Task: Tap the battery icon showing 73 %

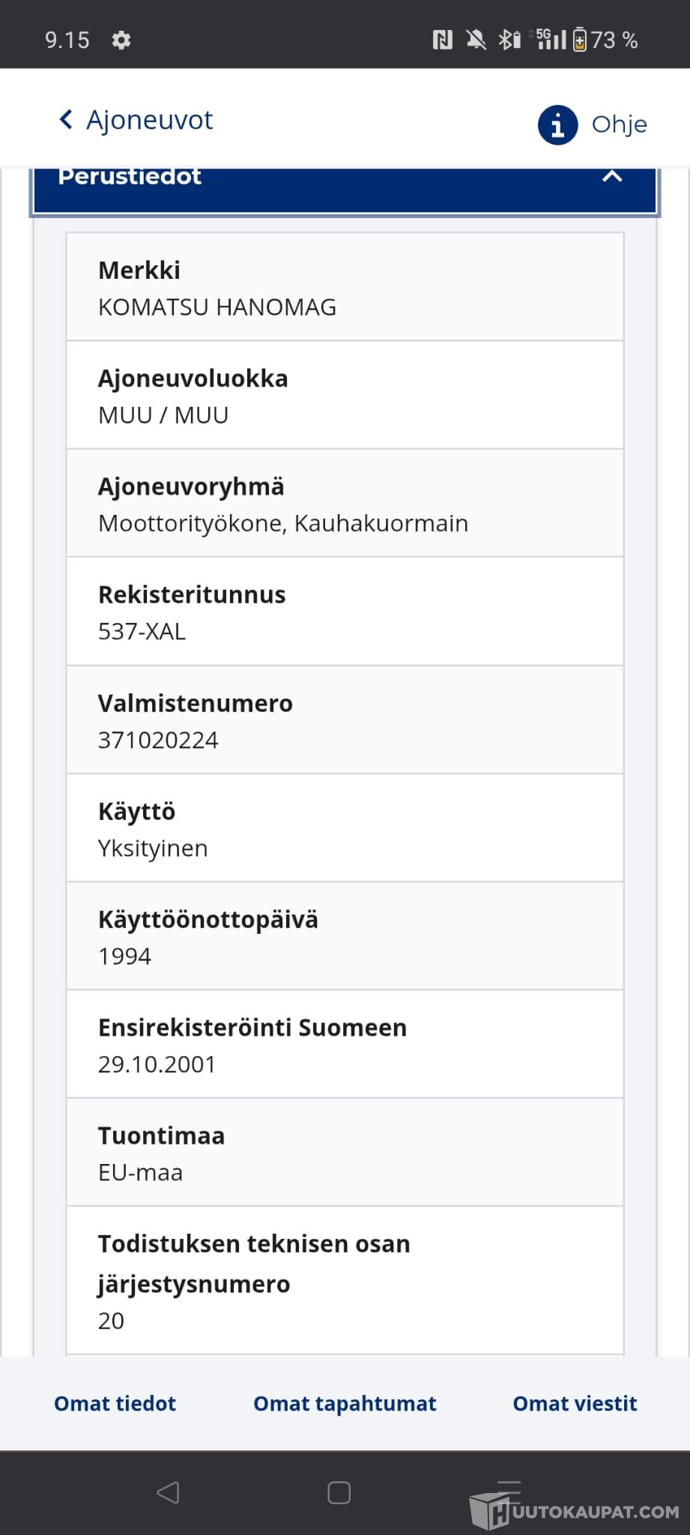Action: point(580,40)
